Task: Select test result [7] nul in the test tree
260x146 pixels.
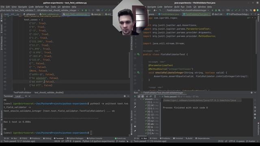Action: tap(150, 121)
